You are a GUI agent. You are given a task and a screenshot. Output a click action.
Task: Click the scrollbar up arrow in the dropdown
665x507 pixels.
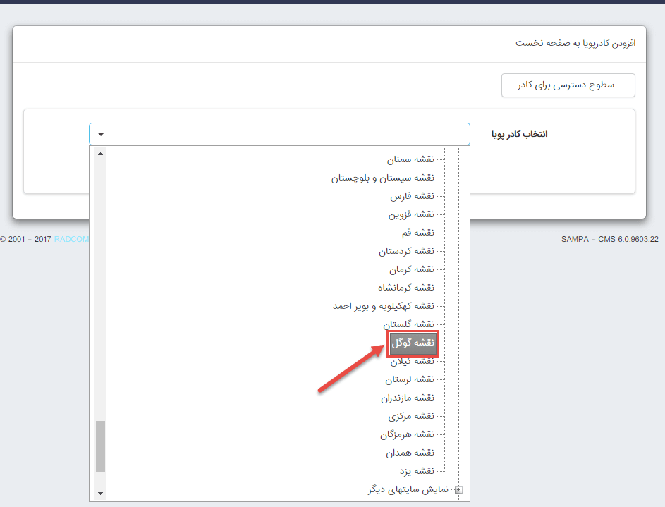point(100,154)
